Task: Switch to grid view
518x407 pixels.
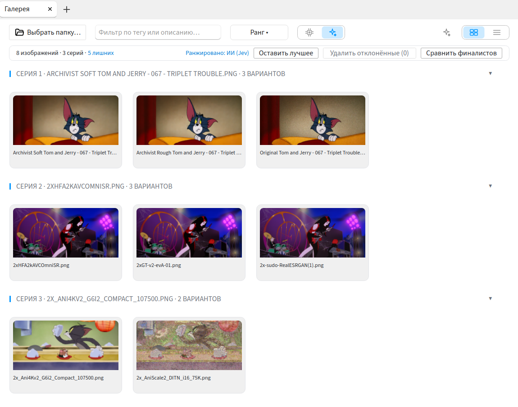Action: (474, 32)
